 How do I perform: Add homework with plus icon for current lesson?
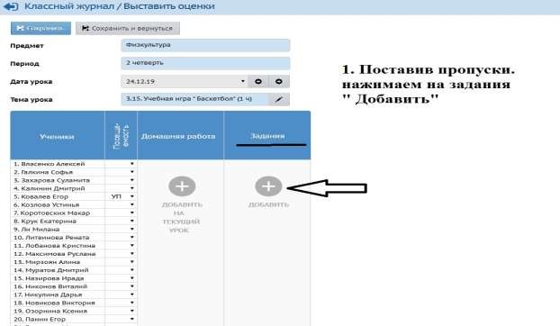[182, 186]
